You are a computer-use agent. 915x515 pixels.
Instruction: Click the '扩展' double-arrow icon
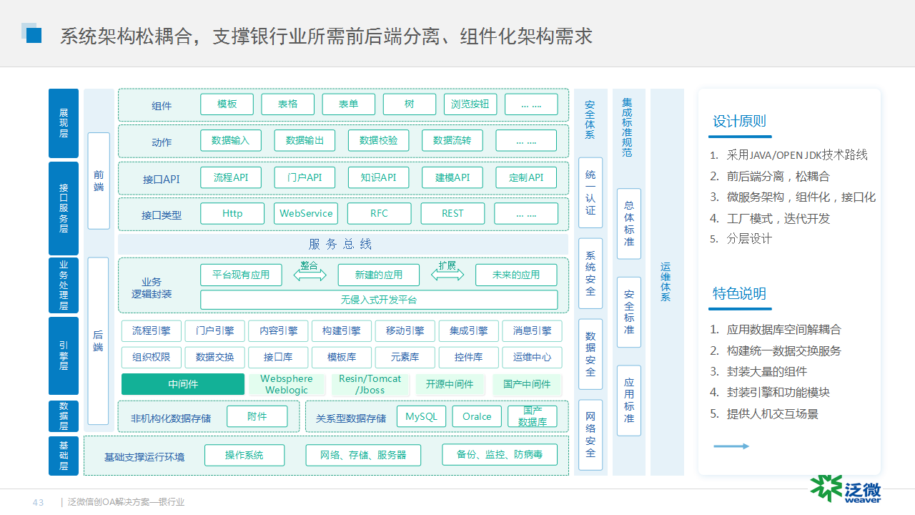click(x=448, y=274)
